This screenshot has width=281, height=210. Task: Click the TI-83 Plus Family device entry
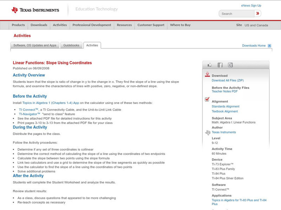pyautogui.click(x=223, y=169)
